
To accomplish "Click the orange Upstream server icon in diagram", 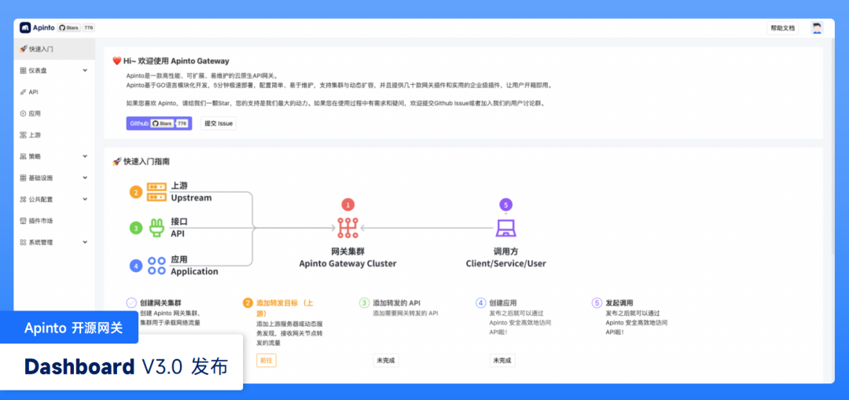I will tap(156, 192).
